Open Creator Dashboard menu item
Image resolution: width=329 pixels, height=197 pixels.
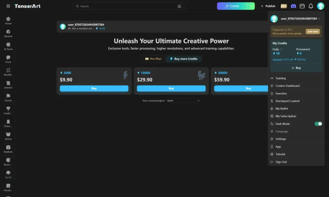pos(296,86)
